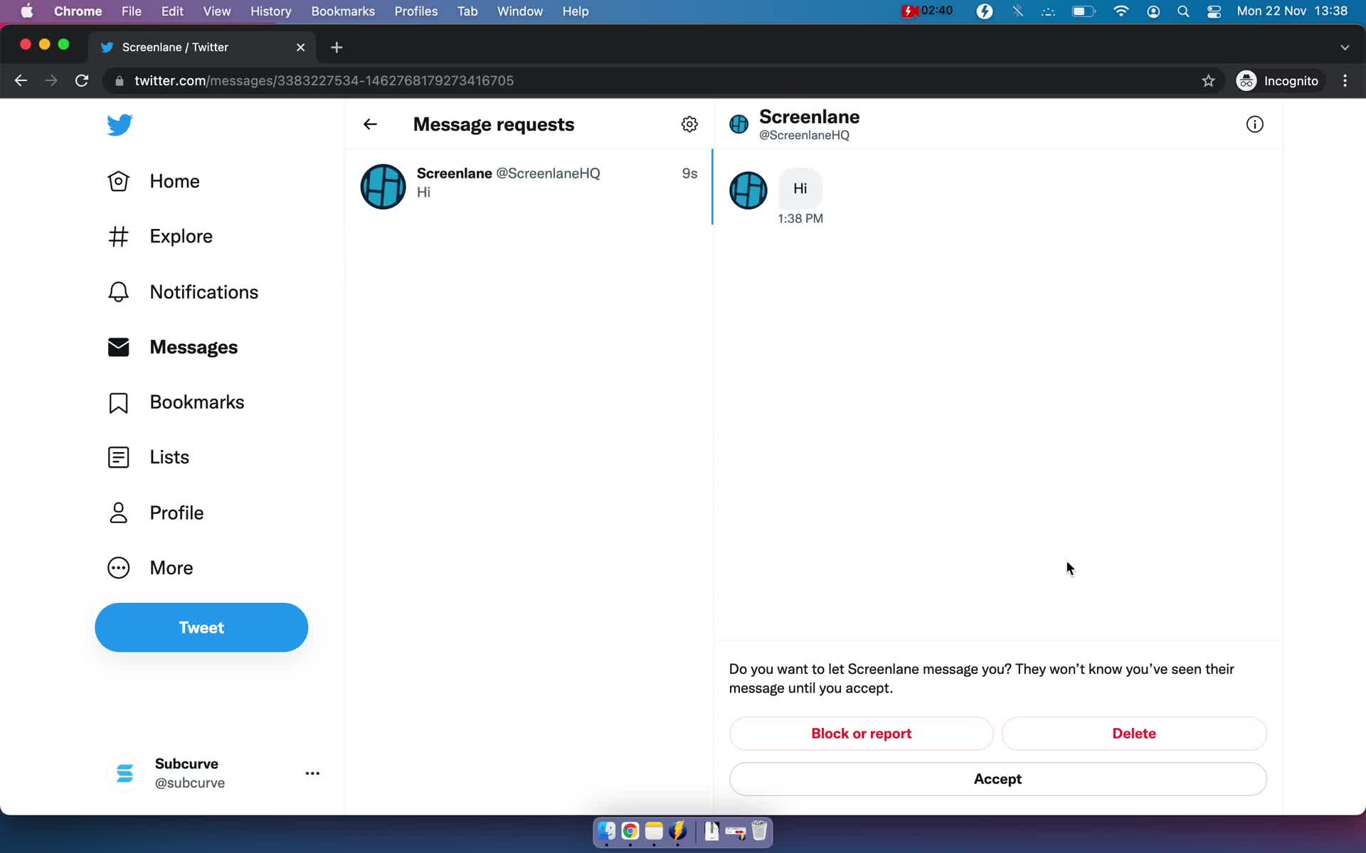Click back arrow in message requests
The image size is (1366, 853).
(x=369, y=124)
